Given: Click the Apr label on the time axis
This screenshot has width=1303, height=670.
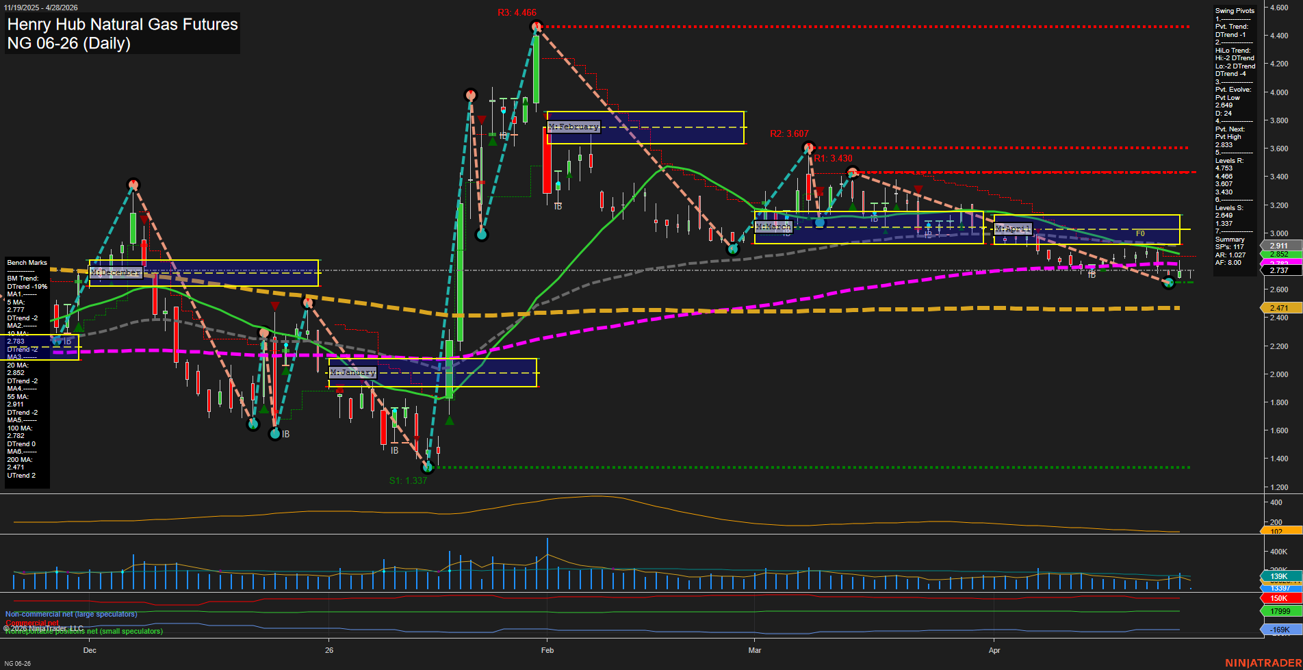Looking at the screenshot, I should [x=995, y=650].
